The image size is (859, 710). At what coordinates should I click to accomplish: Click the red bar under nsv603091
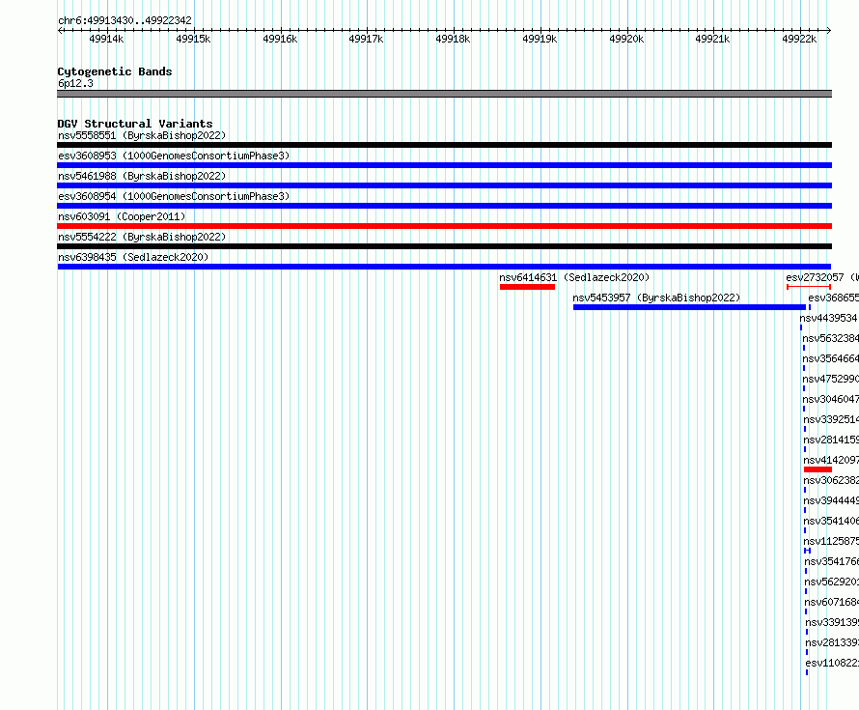coord(444,226)
